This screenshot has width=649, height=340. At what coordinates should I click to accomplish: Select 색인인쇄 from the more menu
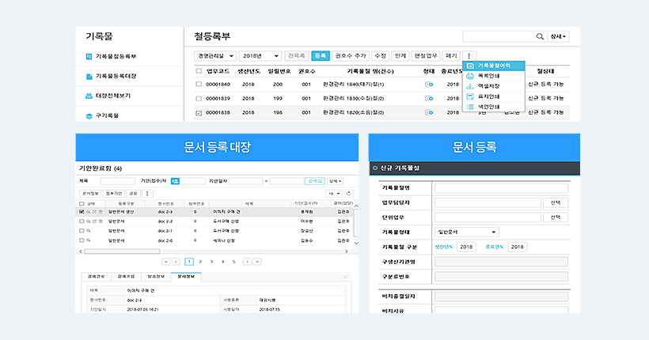pyautogui.click(x=494, y=107)
